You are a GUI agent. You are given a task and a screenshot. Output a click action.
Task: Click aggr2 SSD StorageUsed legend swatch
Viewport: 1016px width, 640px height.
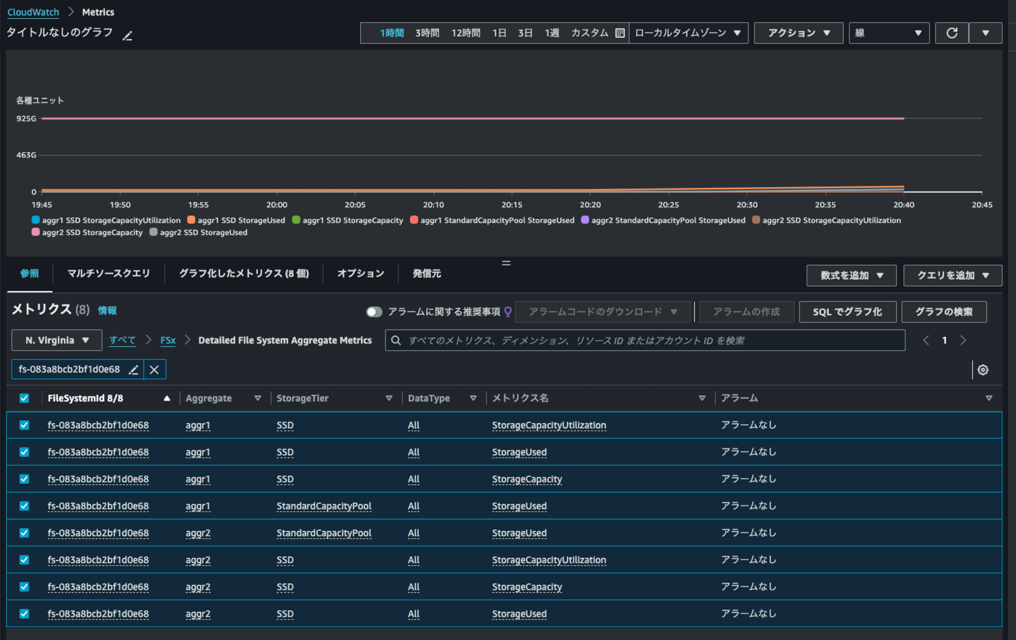pos(153,232)
